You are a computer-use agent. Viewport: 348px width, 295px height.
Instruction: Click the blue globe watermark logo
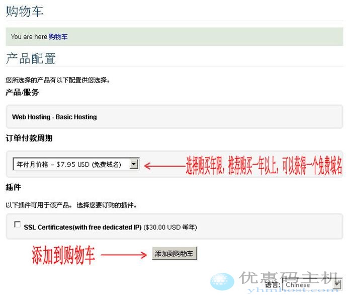pos(222,281)
